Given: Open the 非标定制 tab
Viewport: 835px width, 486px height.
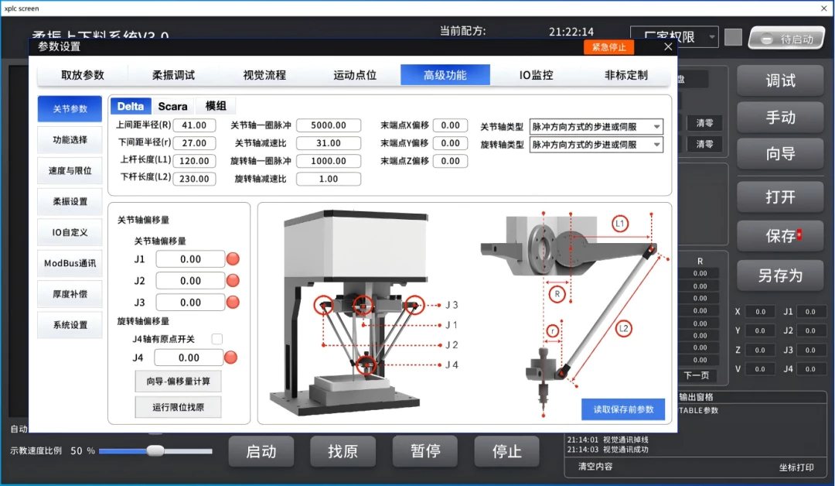Looking at the screenshot, I should [626, 75].
